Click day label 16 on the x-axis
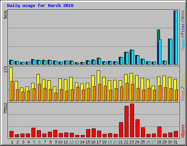The image size is (187, 146). pyautogui.click(x=93, y=142)
